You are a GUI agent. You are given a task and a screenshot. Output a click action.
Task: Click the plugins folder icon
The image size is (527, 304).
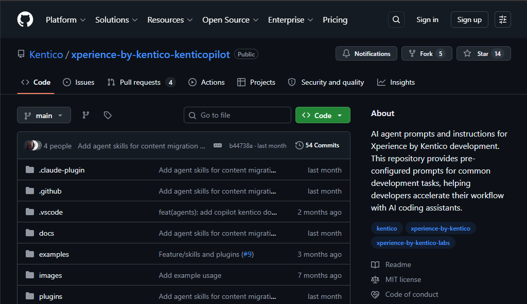(30, 296)
